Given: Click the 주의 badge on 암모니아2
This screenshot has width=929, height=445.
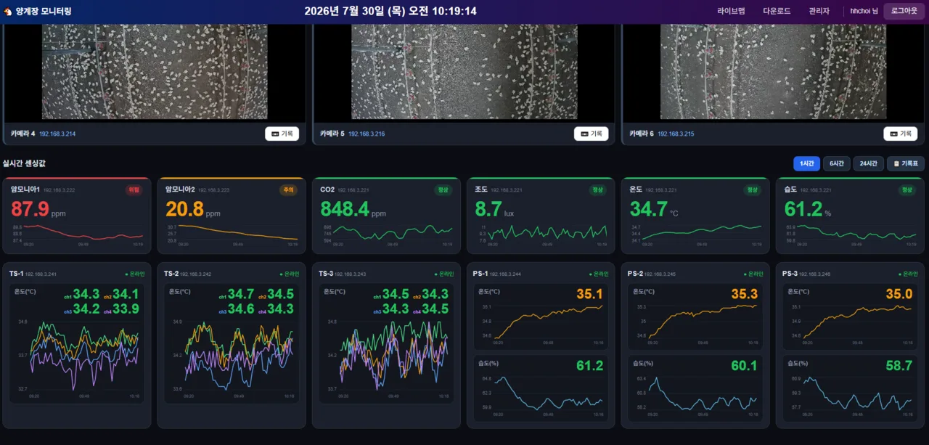Looking at the screenshot, I should pyautogui.click(x=289, y=190).
